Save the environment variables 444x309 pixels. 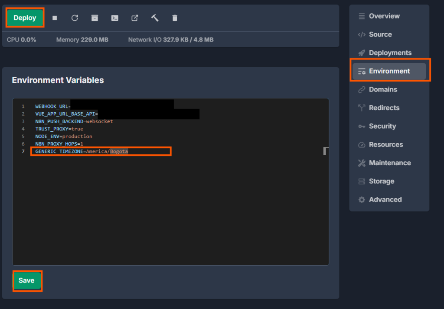(26, 280)
